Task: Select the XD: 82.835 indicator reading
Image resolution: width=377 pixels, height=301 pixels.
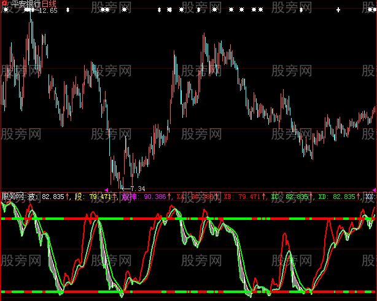Action: click(336, 197)
